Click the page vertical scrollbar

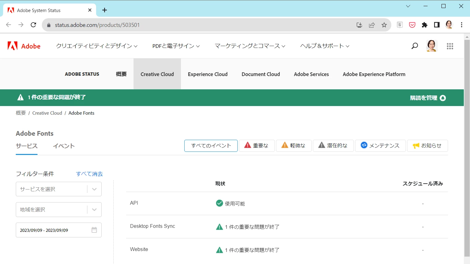467,148
